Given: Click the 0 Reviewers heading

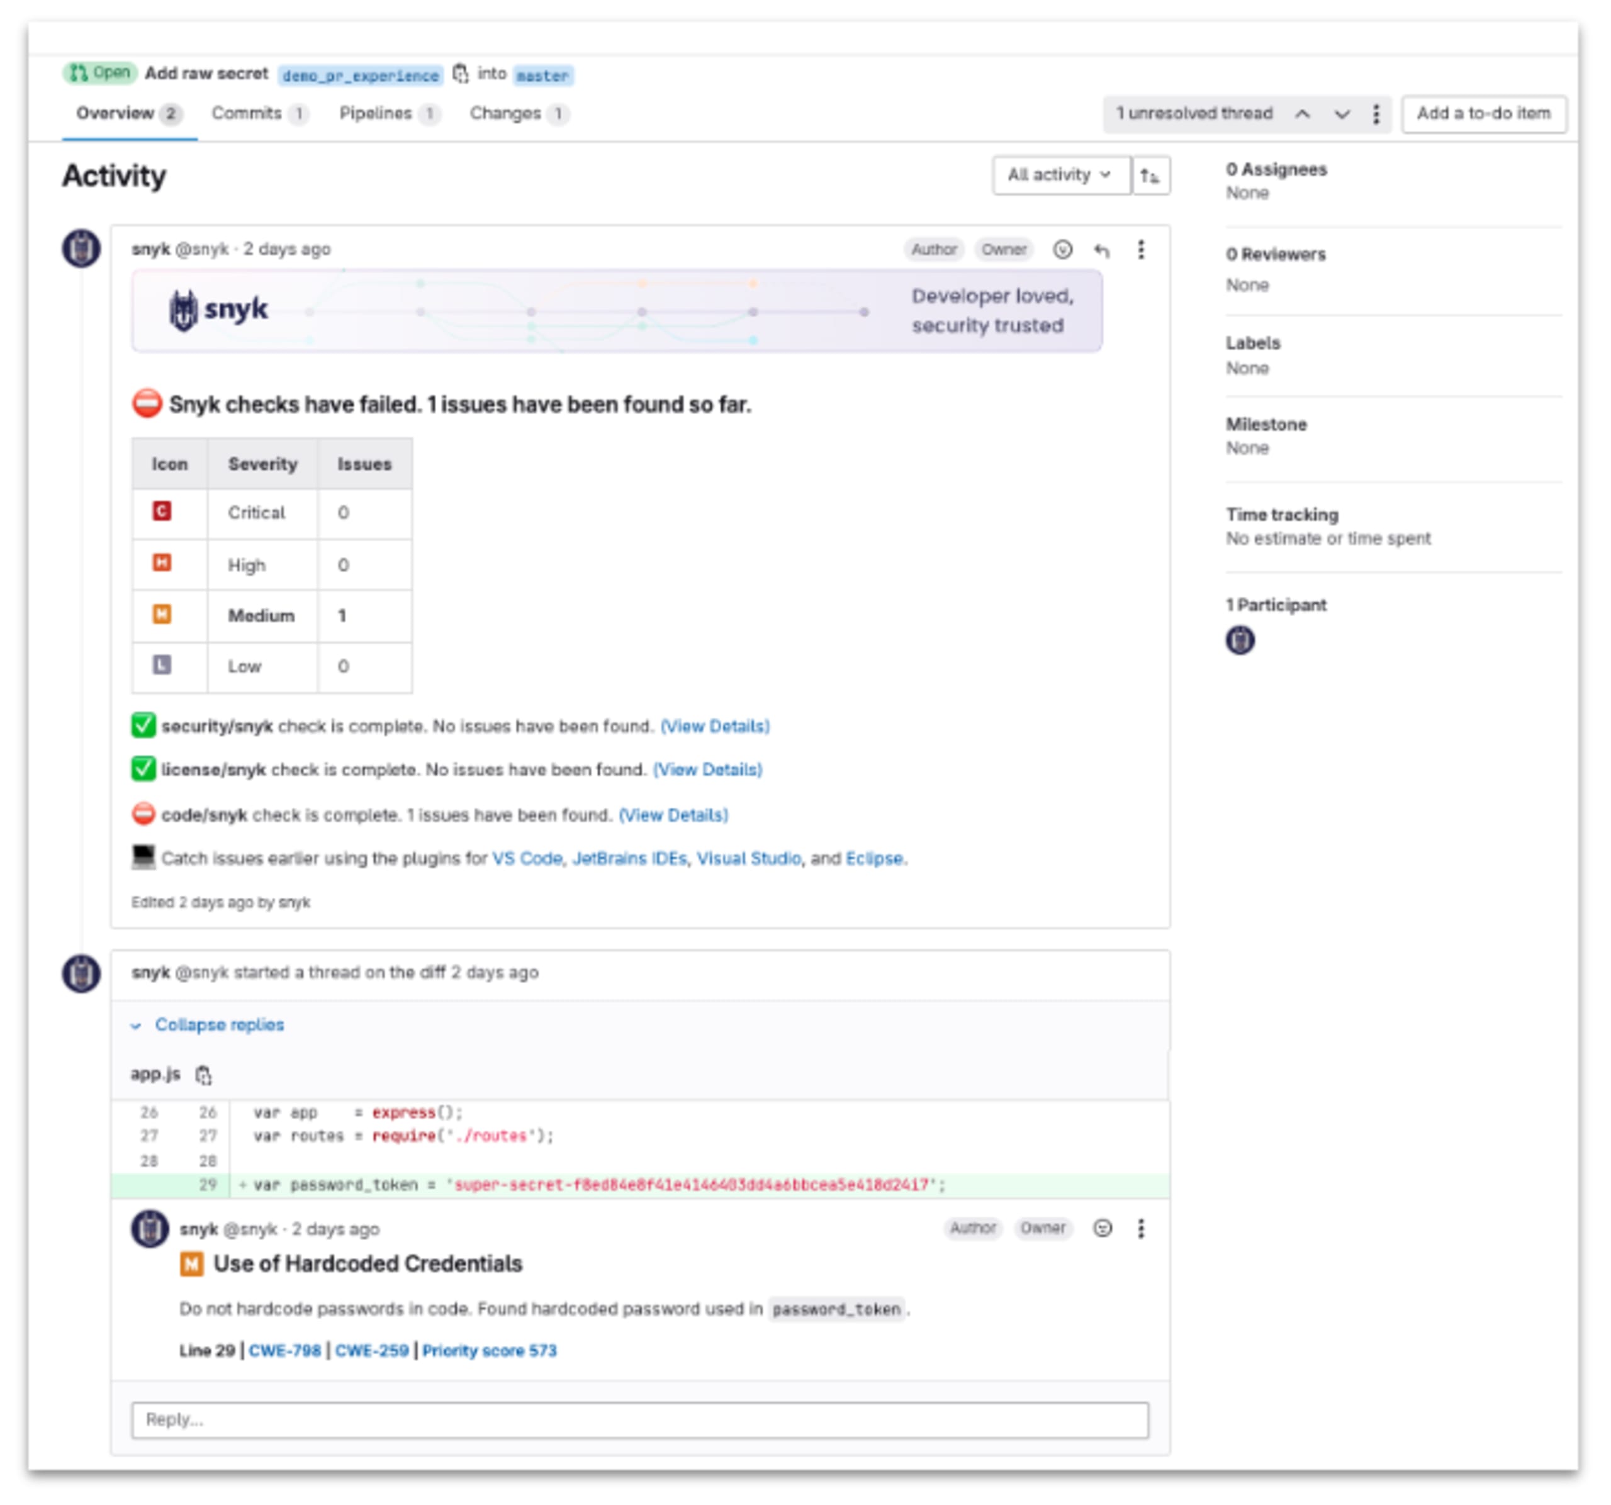Looking at the screenshot, I should tap(1276, 254).
